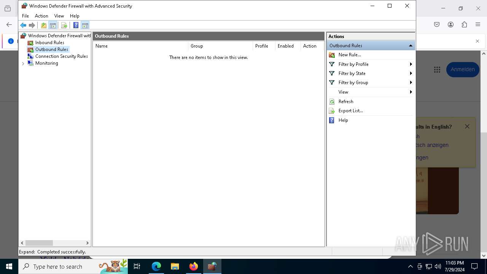
Task: Open the Help menu
Action: pyautogui.click(x=75, y=16)
